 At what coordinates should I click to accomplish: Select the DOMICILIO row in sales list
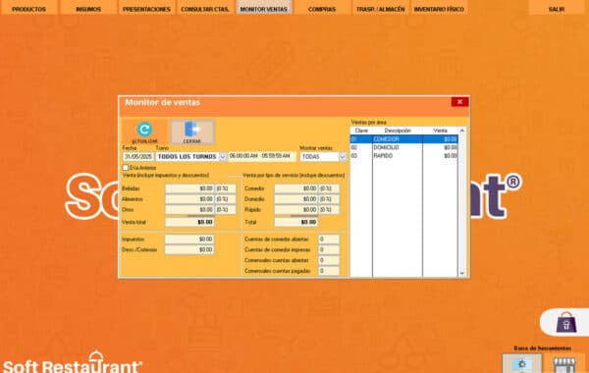point(404,147)
